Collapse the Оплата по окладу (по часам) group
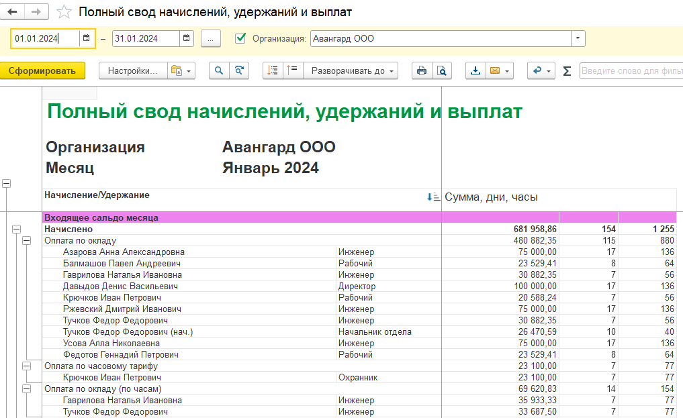 pos(27,388)
